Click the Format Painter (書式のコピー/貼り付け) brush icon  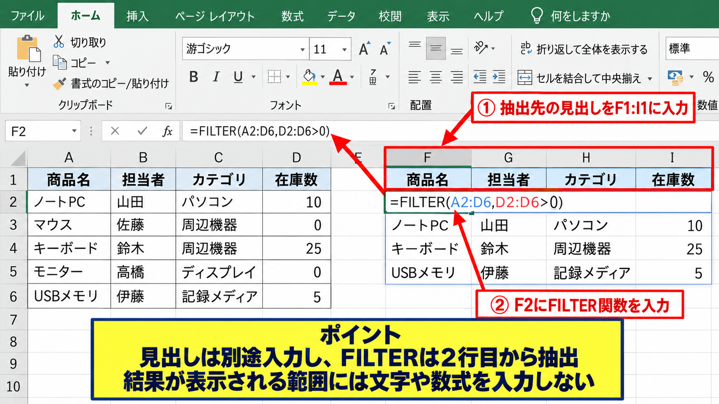tap(59, 83)
